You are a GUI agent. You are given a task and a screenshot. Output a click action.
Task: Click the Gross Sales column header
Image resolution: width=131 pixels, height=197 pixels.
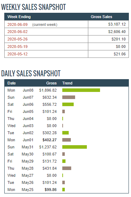tap(101, 17)
